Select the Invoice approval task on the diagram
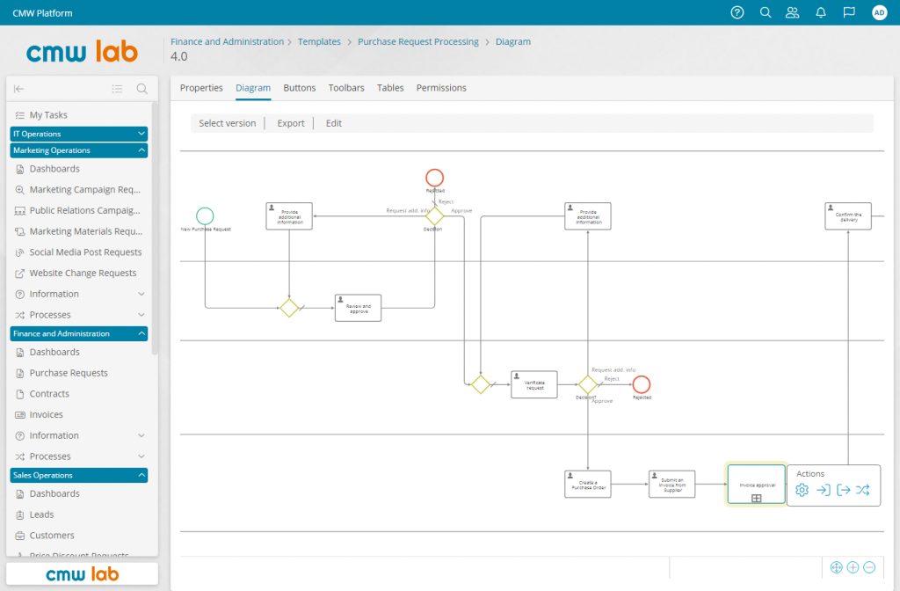This screenshot has height=591, width=900. click(x=755, y=484)
